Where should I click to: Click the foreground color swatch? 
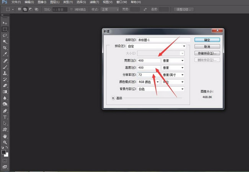pos(4,152)
